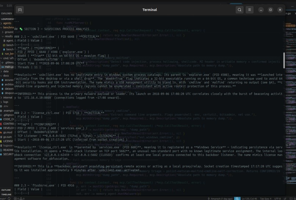Click the EXPLORER panel title in VS Code
The height and width of the screenshot is (200, 296).
tap(7, 14)
